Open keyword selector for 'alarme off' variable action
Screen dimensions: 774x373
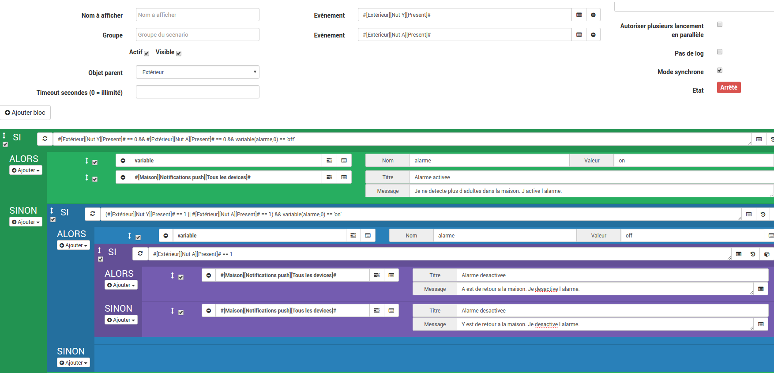(353, 236)
